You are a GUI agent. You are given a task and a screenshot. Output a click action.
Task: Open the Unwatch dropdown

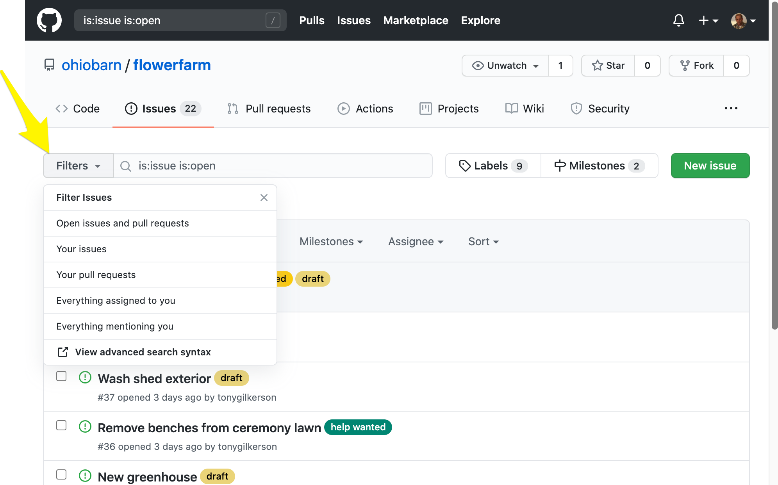(505, 66)
